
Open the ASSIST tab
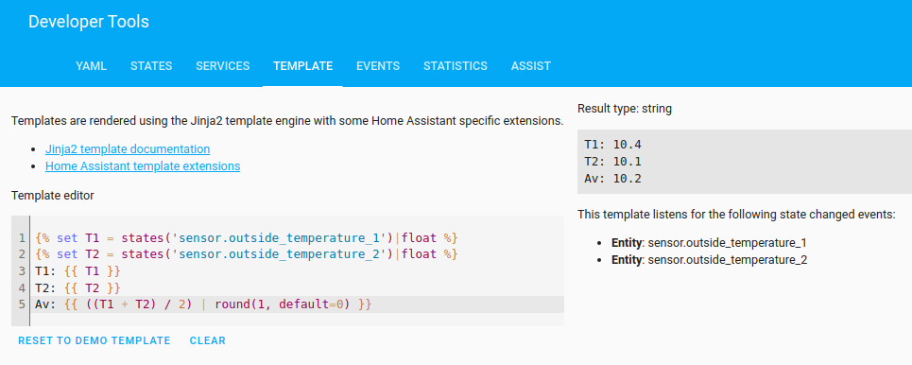click(531, 66)
